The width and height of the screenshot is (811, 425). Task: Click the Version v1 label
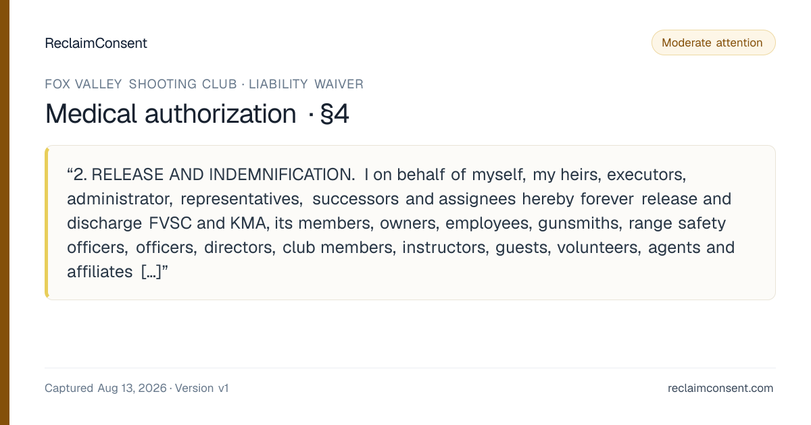(x=202, y=388)
